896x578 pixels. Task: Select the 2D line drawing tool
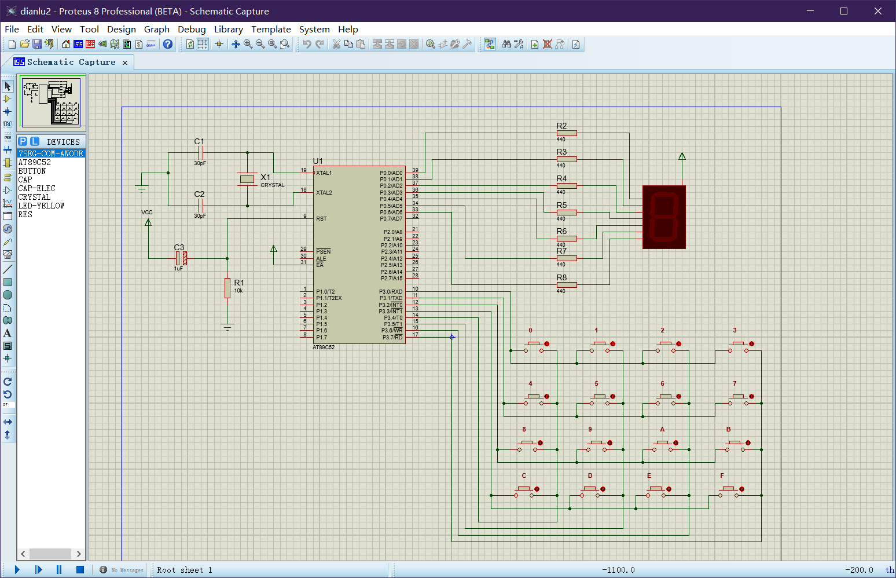[x=8, y=269]
